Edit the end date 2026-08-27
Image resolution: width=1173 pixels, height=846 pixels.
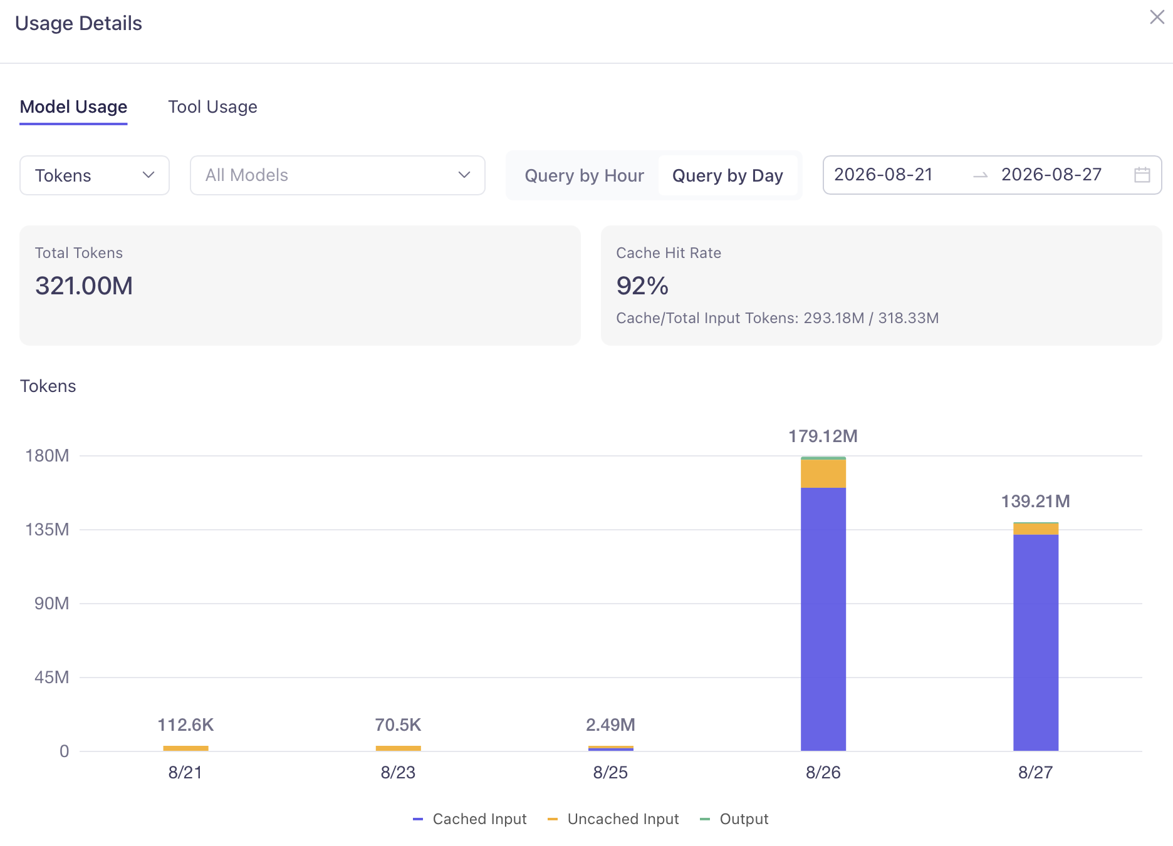click(x=1051, y=175)
